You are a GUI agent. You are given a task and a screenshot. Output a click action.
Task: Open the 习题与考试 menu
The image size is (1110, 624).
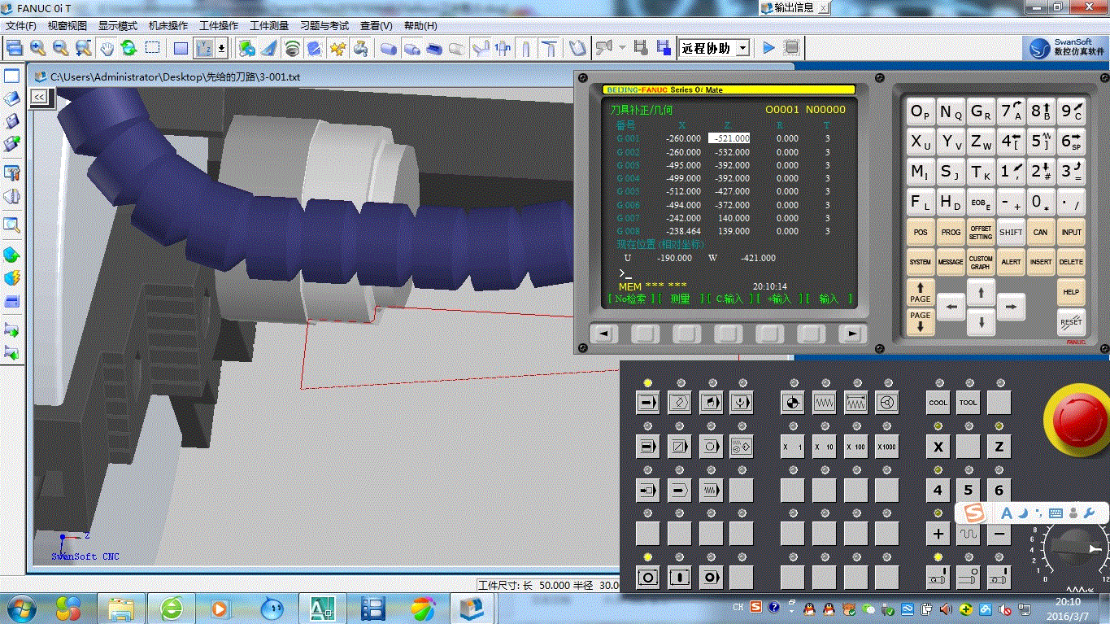(x=324, y=26)
